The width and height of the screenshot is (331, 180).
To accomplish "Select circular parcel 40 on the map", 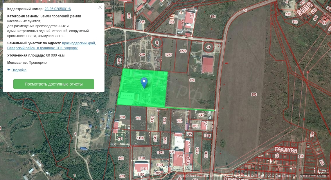I will click(157, 43).
